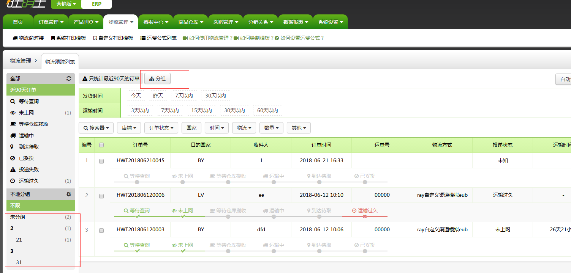Click the check-circle icon beside 已妥投 in sidebar
Screen dimensions: 571x273
tap(13, 158)
